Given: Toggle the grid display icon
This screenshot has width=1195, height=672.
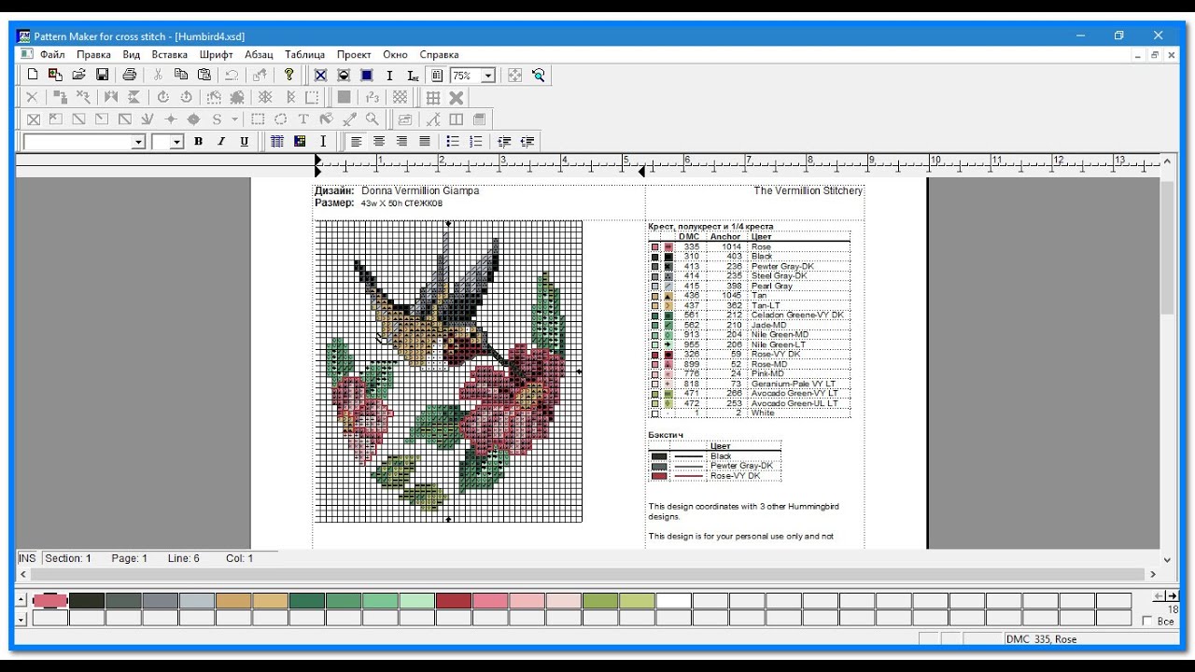Looking at the screenshot, I should [x=433, y=97].
